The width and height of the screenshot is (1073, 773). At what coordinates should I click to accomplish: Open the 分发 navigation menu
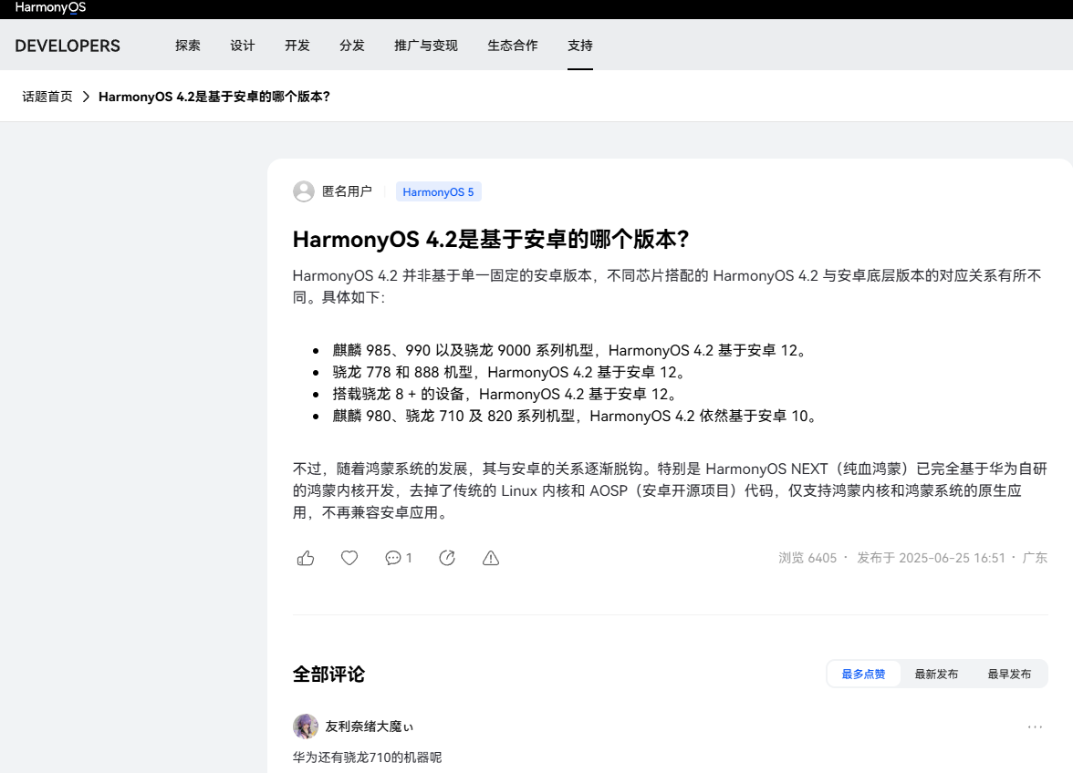[352, 45]
